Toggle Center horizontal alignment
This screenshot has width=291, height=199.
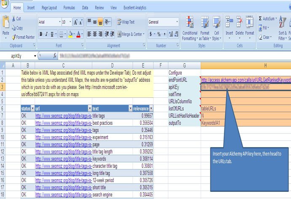pos(95,34)
